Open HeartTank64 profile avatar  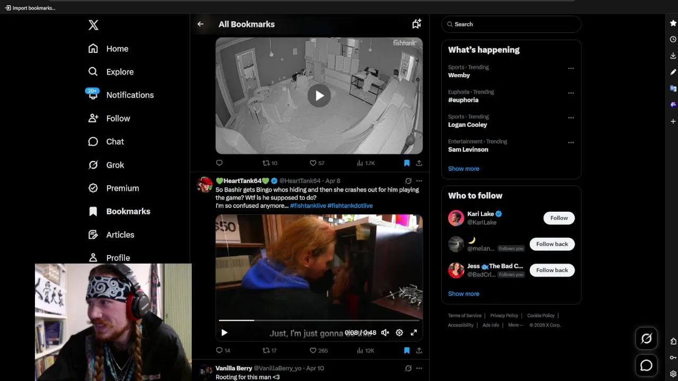point(204,185)
